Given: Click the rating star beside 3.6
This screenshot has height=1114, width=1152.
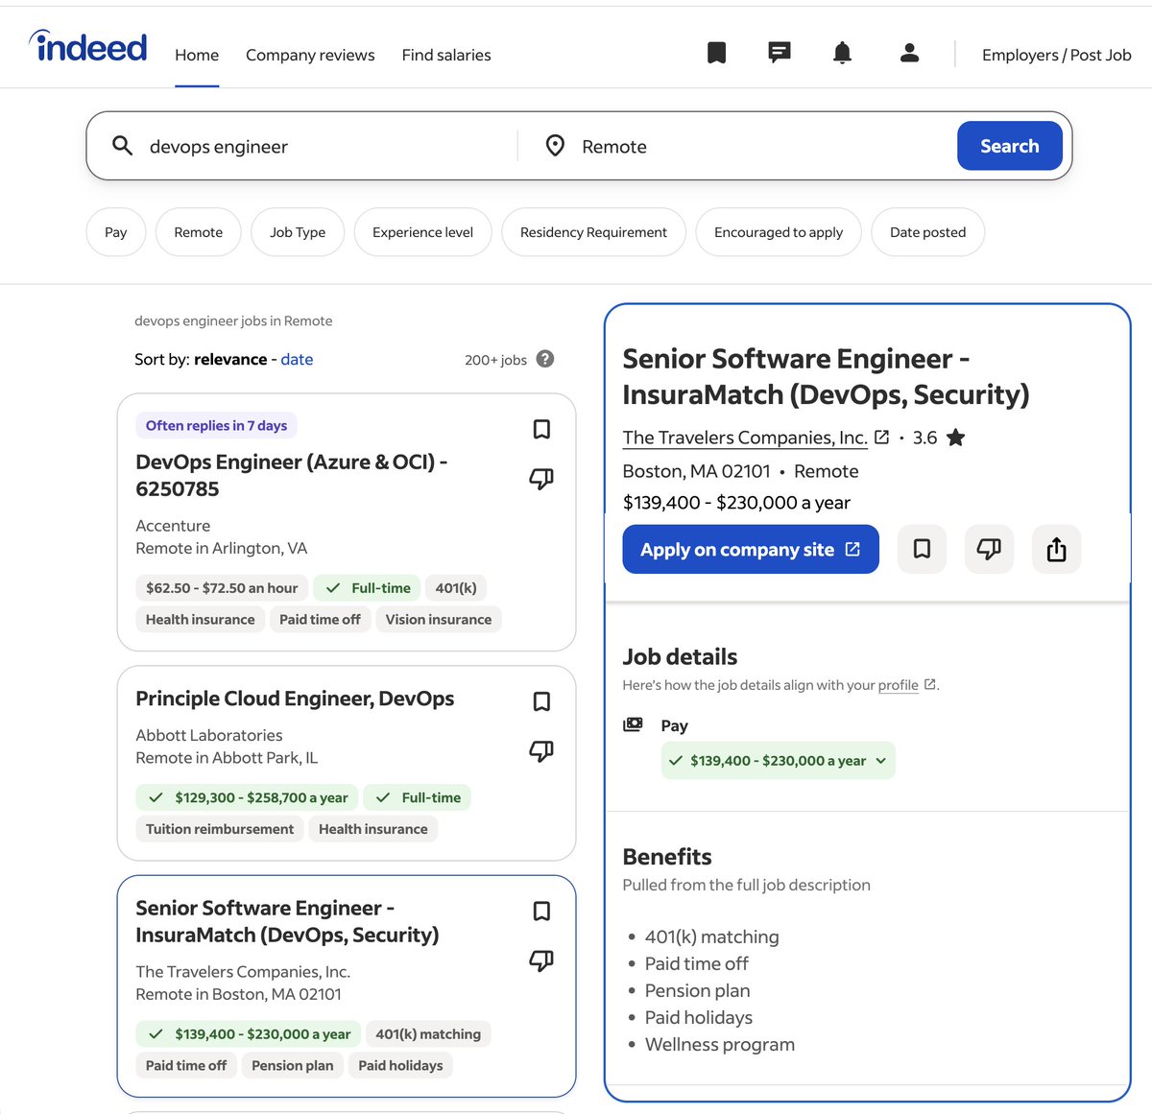Looking at the screenshot, I should pyautogui.click(x=955, y=438).
